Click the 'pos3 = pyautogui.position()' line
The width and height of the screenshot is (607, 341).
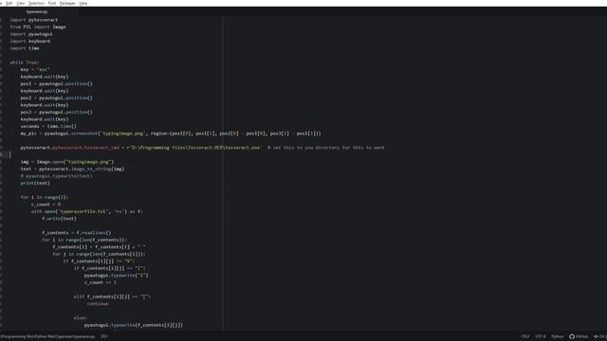(57, 112)
